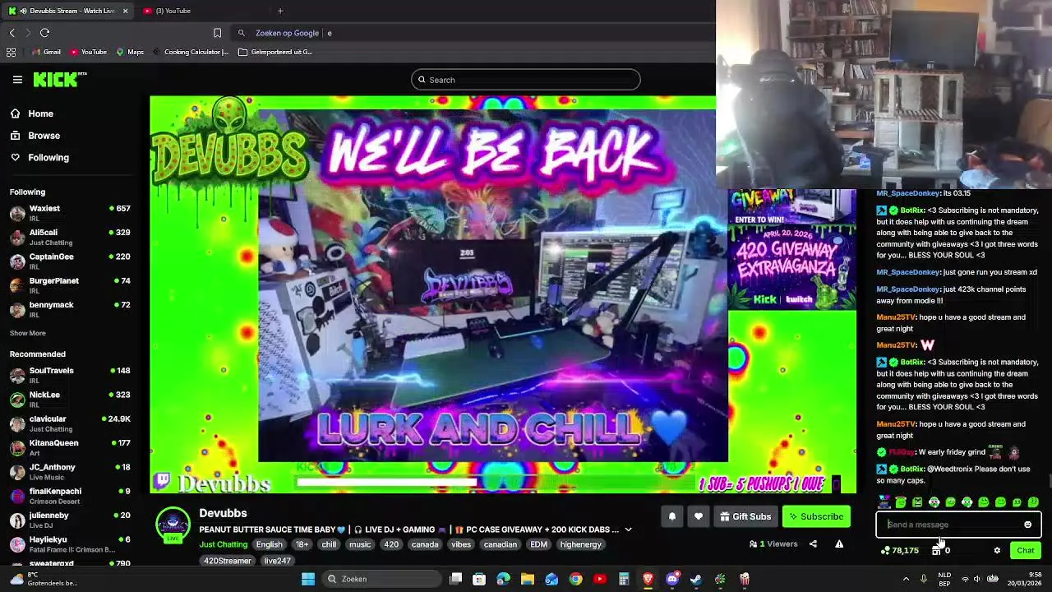Click Gift Subs button
This screenshot has width=1052, height=592.
[x=745, y=516]
